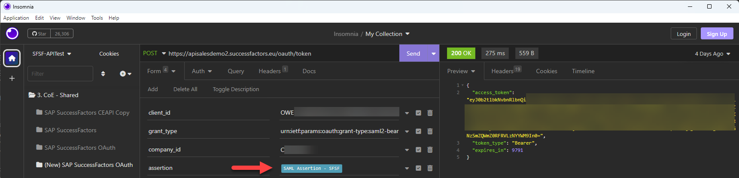Open the Timeline tab
739x178 pixels.
point(583,71)
